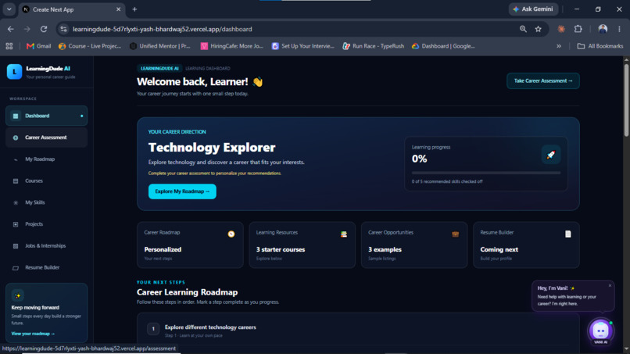Reload the page with the refresh icon
Screen dimensions: 630x354
44,29
